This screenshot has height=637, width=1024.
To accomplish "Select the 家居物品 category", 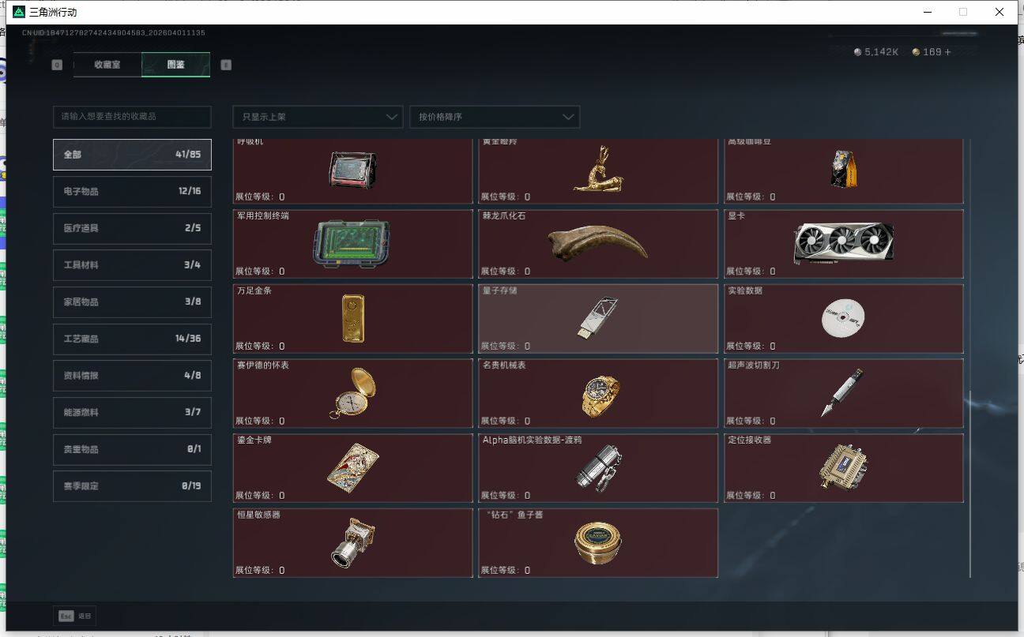I will pyautogui.click(x=132, y=302).
